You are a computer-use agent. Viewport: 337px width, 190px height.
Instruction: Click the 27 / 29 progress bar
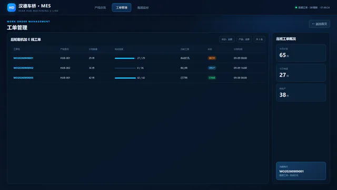click(125, 58)
